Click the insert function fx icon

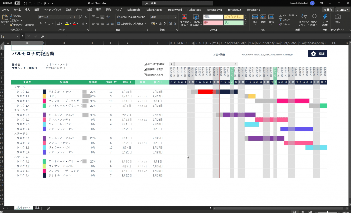pos(43,36)
